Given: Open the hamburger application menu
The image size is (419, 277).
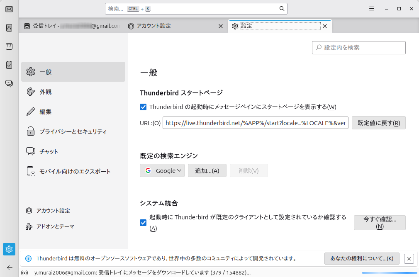Looking at the screenshot, I should pyautogui.click(x=372, y=9).
